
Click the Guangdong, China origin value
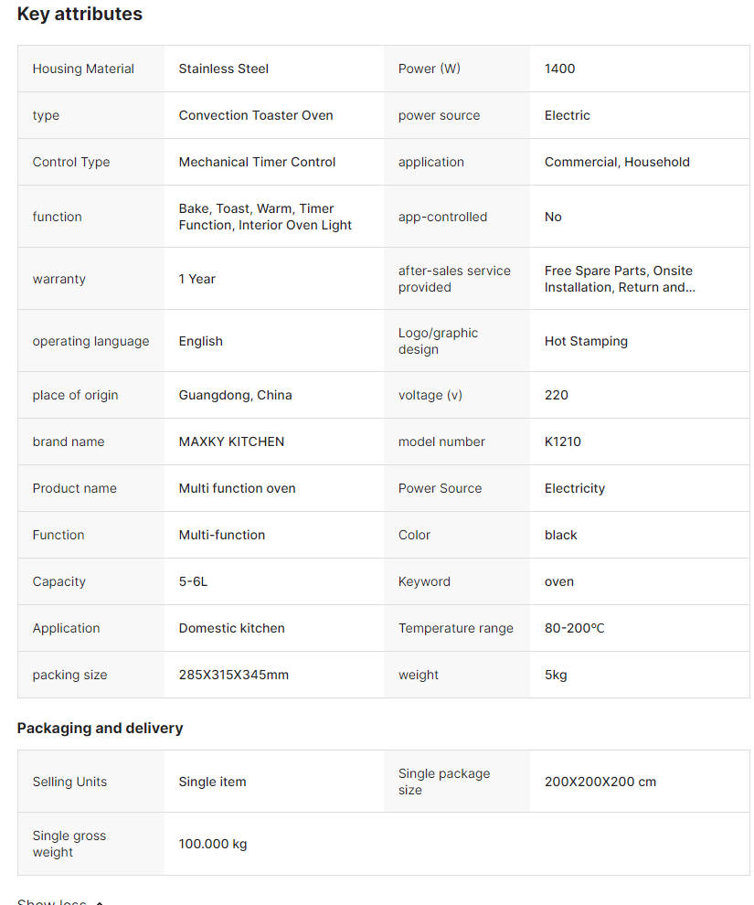(235, 395)
